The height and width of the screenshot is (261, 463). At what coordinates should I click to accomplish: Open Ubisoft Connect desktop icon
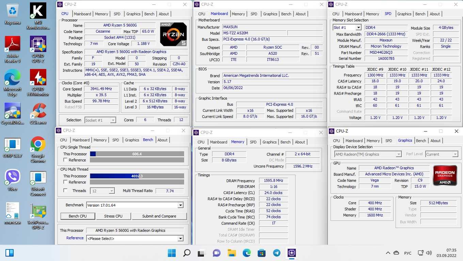point(38,184)
